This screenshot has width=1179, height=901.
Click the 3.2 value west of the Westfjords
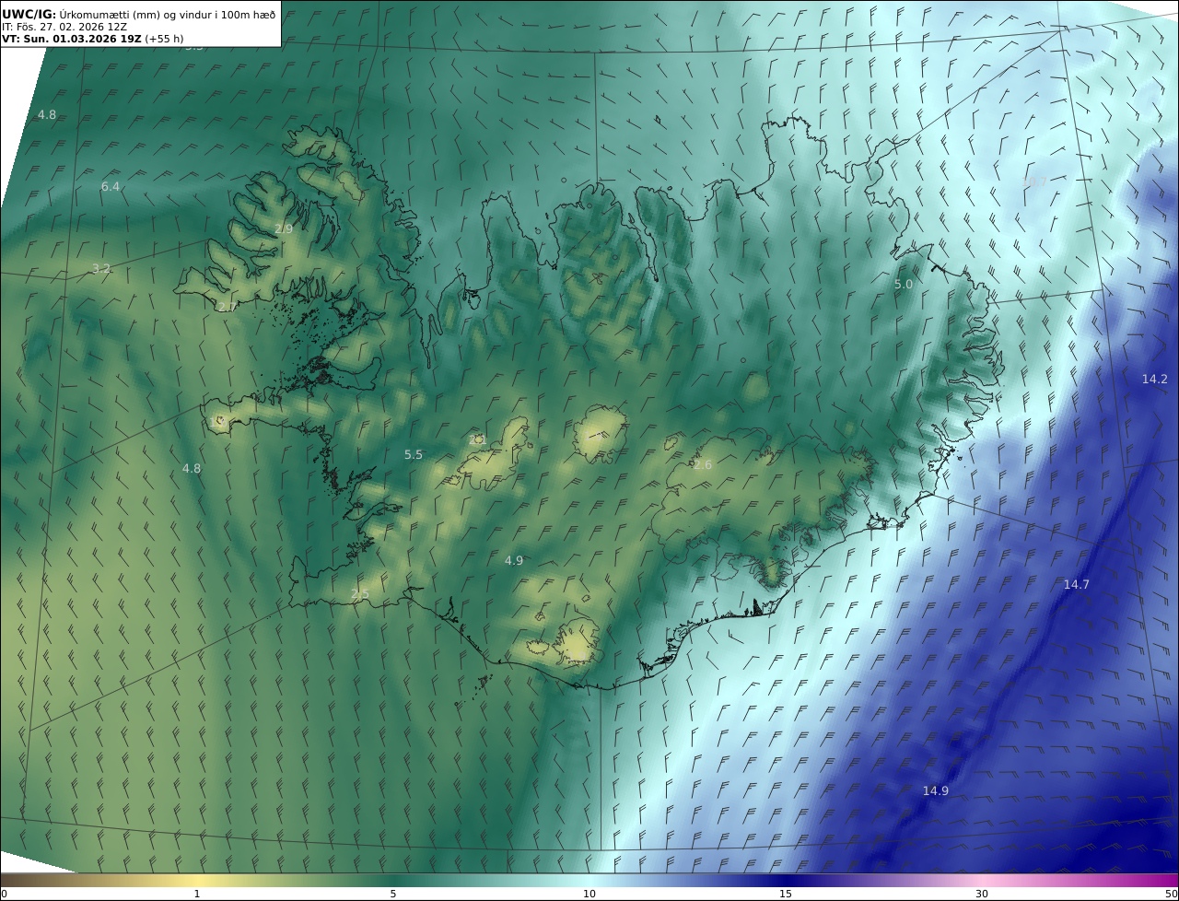pyautogui.click(x=101, y=269)
